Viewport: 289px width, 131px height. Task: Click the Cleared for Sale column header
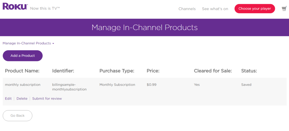click(213, 71)
